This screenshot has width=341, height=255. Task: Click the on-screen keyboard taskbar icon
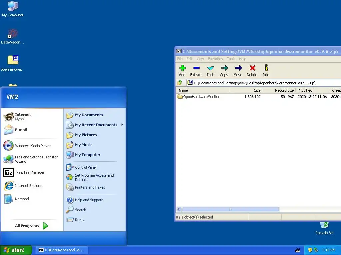[298, 250]
